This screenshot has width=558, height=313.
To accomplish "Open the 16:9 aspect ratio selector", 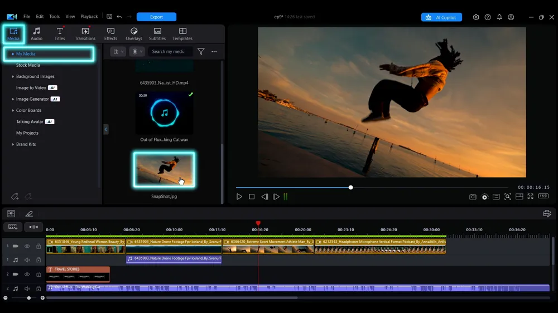I will point(543,196).
